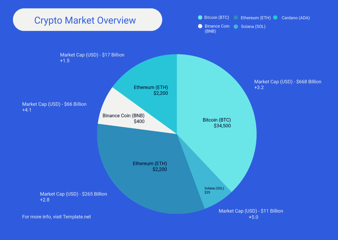Select the Crypto Market Overview title
338x240 pixels.
(85, 20)
